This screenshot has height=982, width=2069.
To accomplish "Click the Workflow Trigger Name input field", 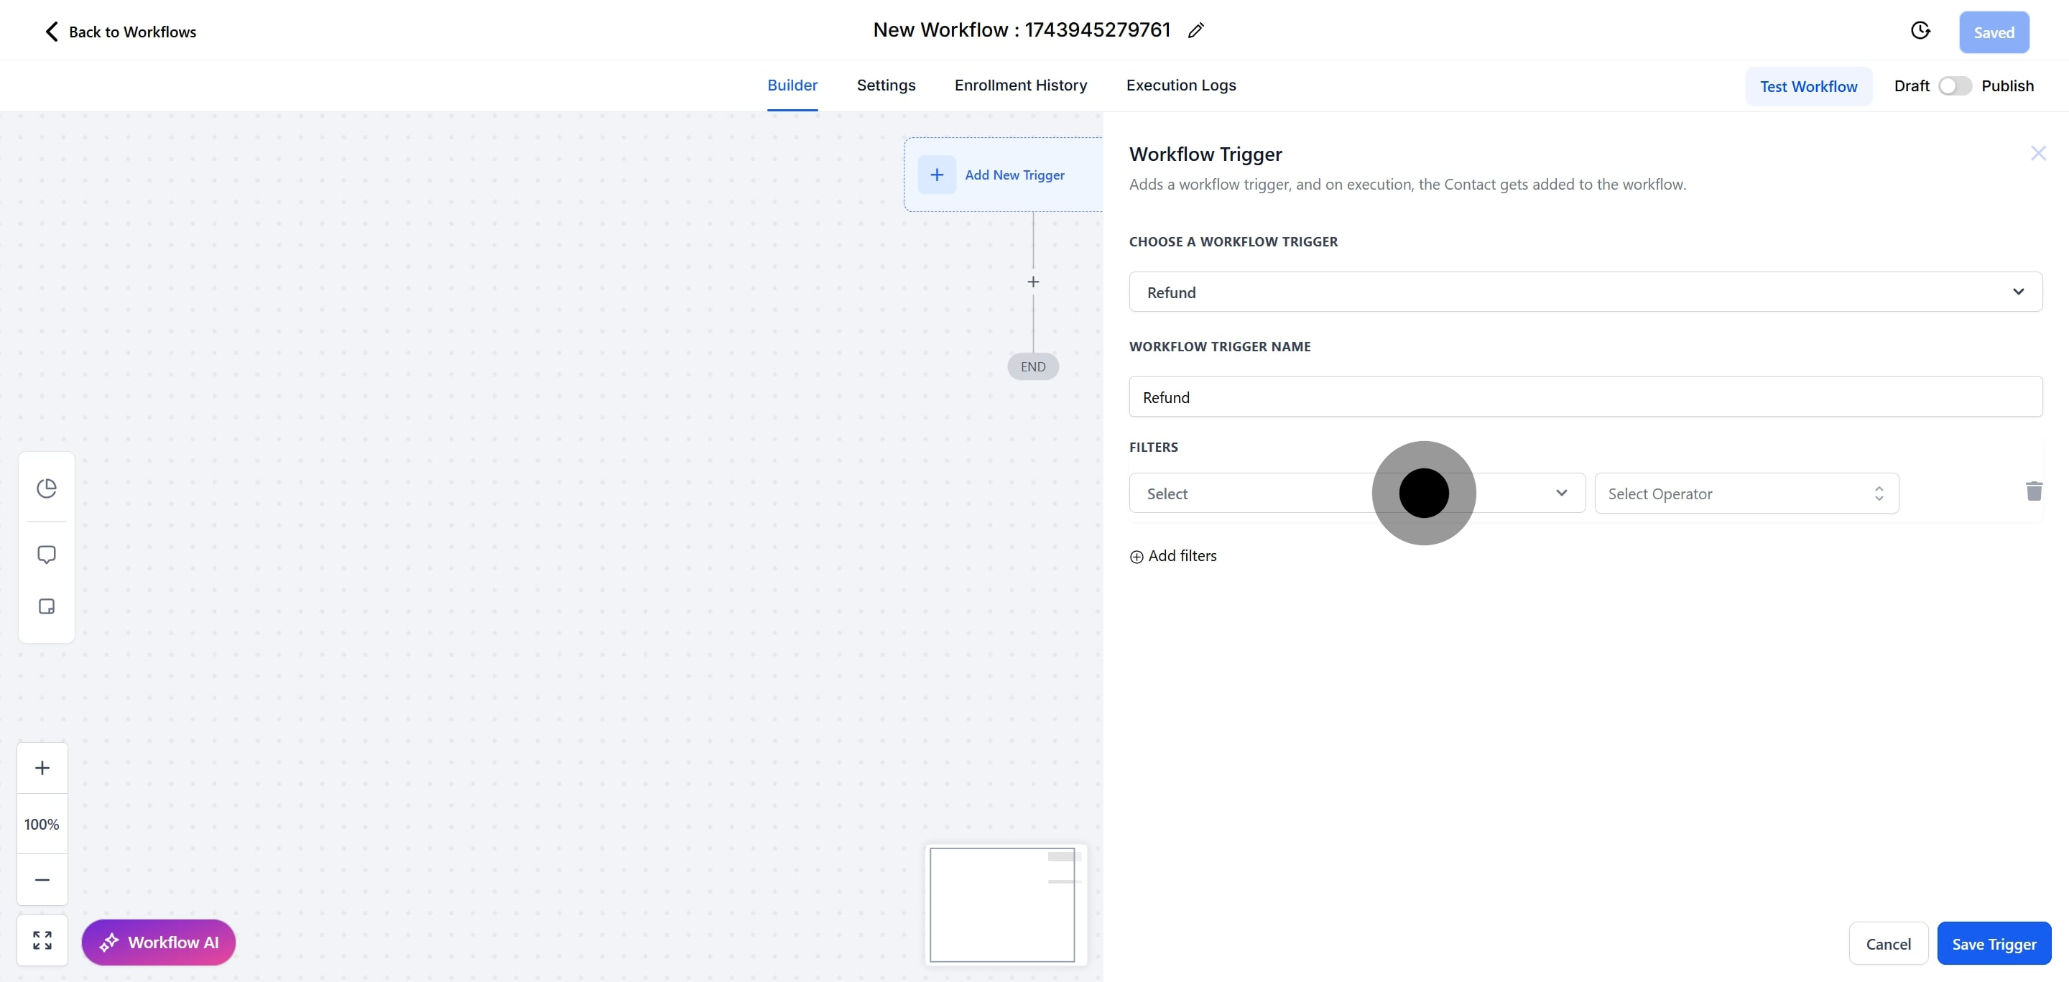I will tap(1585, 397).
